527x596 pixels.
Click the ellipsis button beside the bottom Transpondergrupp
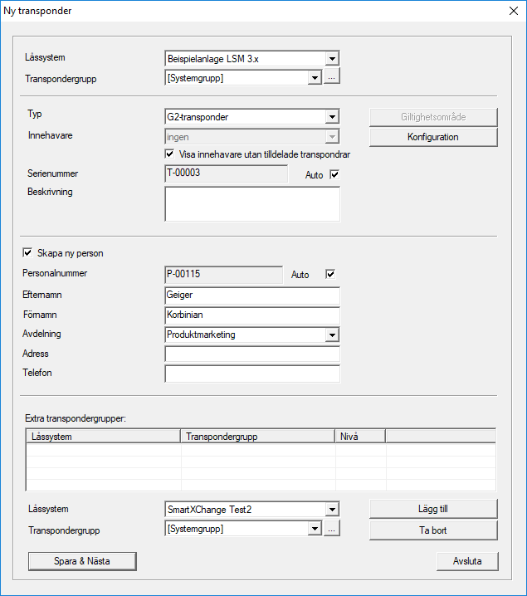point(332,529)
